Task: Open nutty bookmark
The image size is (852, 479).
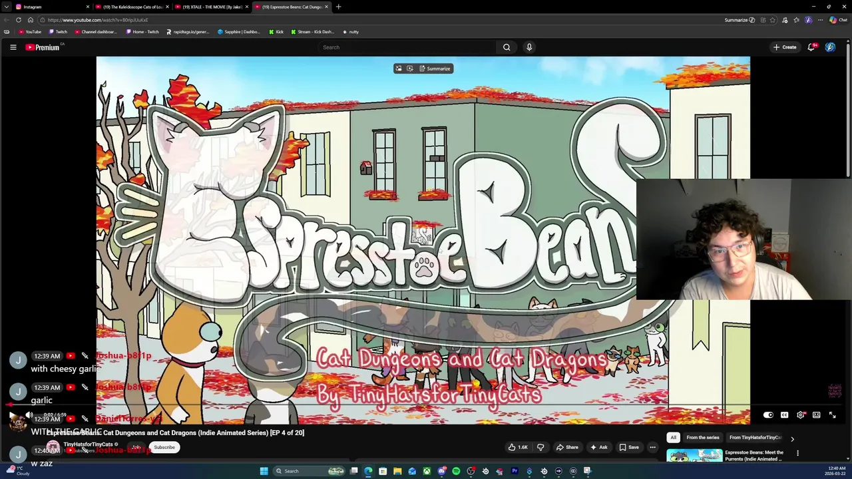Action: 351,31
